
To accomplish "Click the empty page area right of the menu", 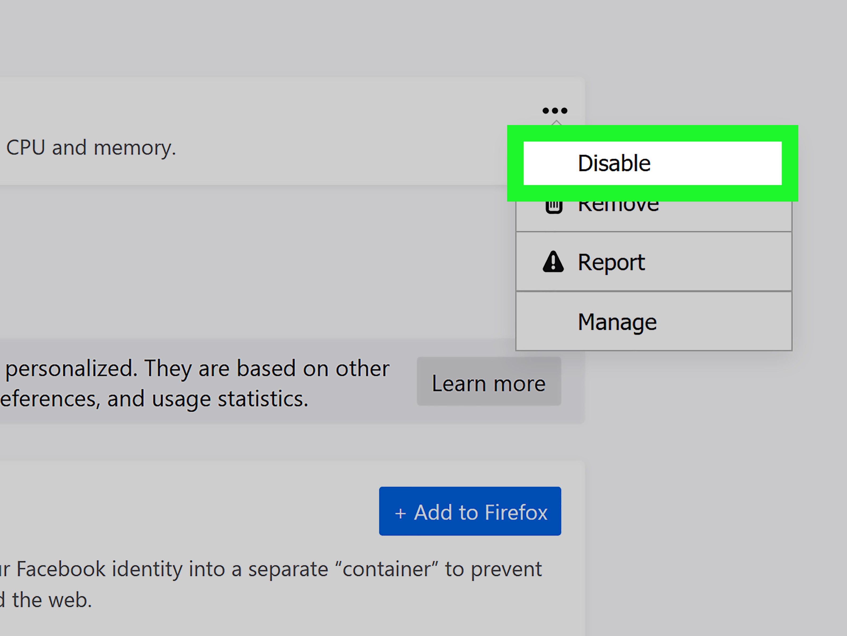I will (819, 268).
